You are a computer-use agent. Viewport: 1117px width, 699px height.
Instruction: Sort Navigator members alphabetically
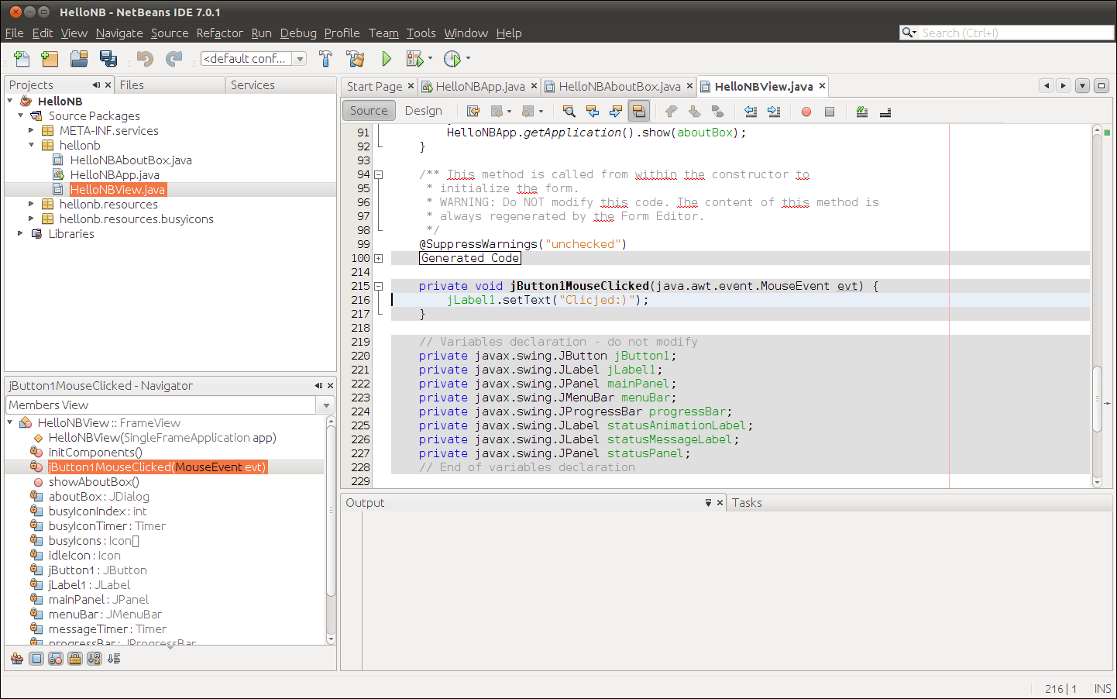click(x=94, y=658)
